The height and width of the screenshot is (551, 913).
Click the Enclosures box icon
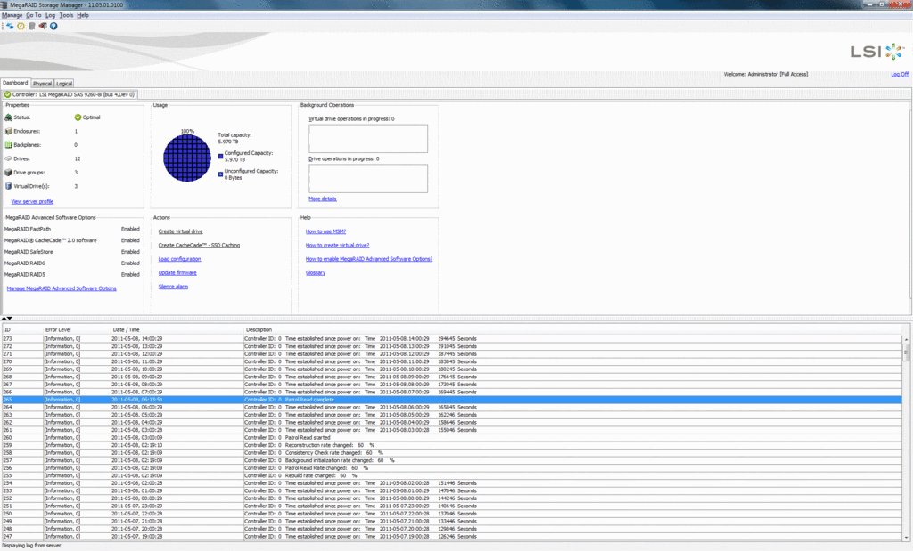(x=8, y=132)
